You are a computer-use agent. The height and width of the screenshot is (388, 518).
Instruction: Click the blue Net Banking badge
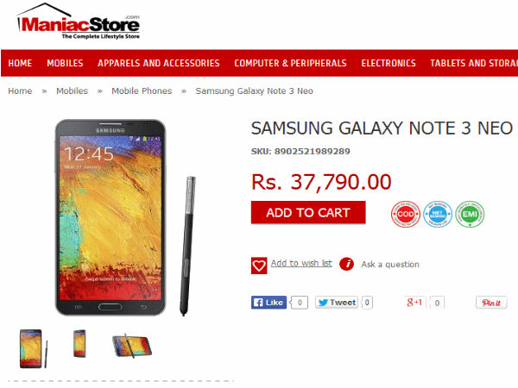pyautogui.click(x=438, y=214)
